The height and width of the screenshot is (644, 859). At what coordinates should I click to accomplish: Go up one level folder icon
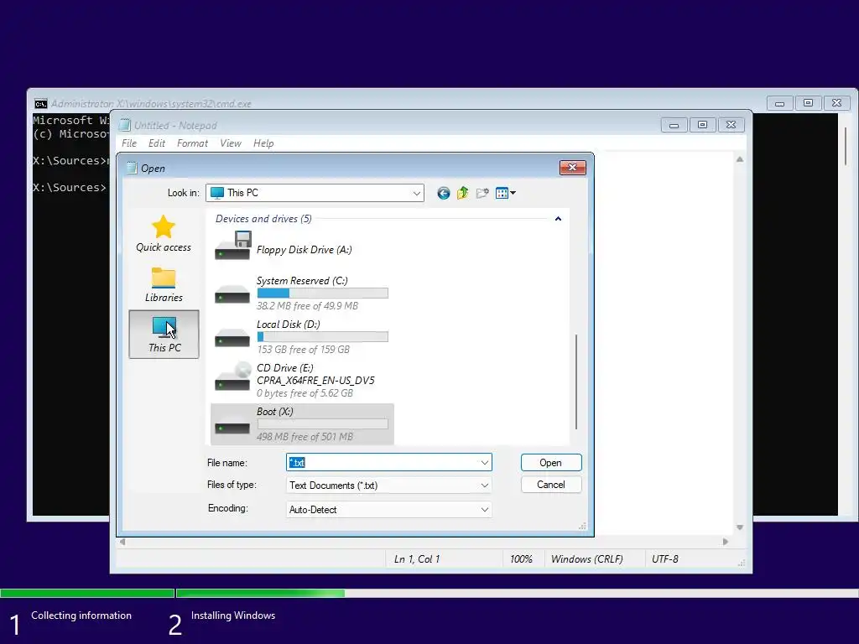tap(463, 193)
